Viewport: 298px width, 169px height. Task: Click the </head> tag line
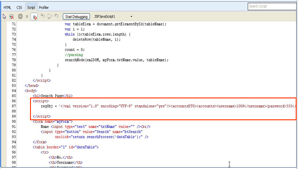tap(31, 86)
